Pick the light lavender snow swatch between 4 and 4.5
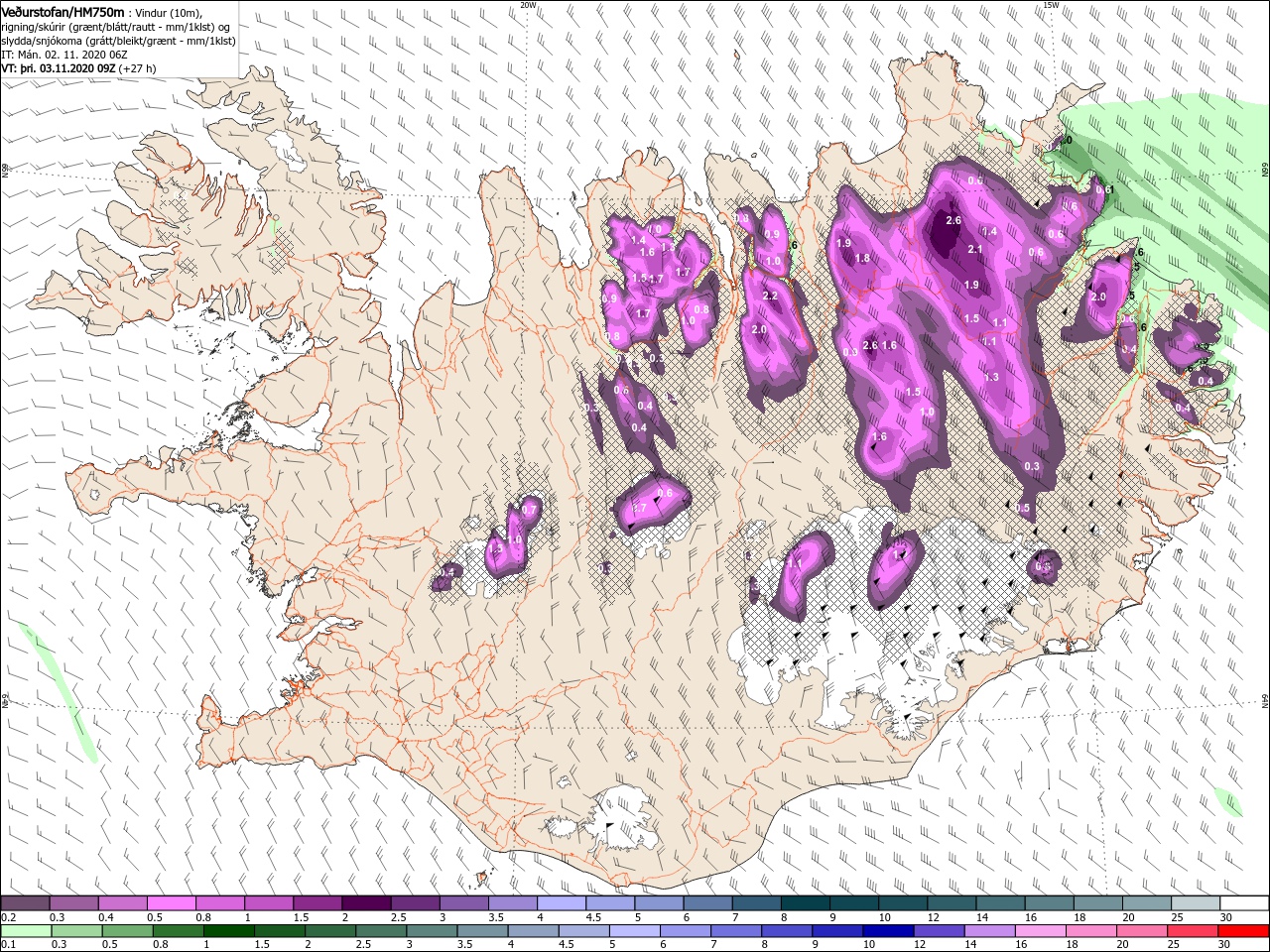Viewport: 1270px width, 952px height. [x=561, y=903]
